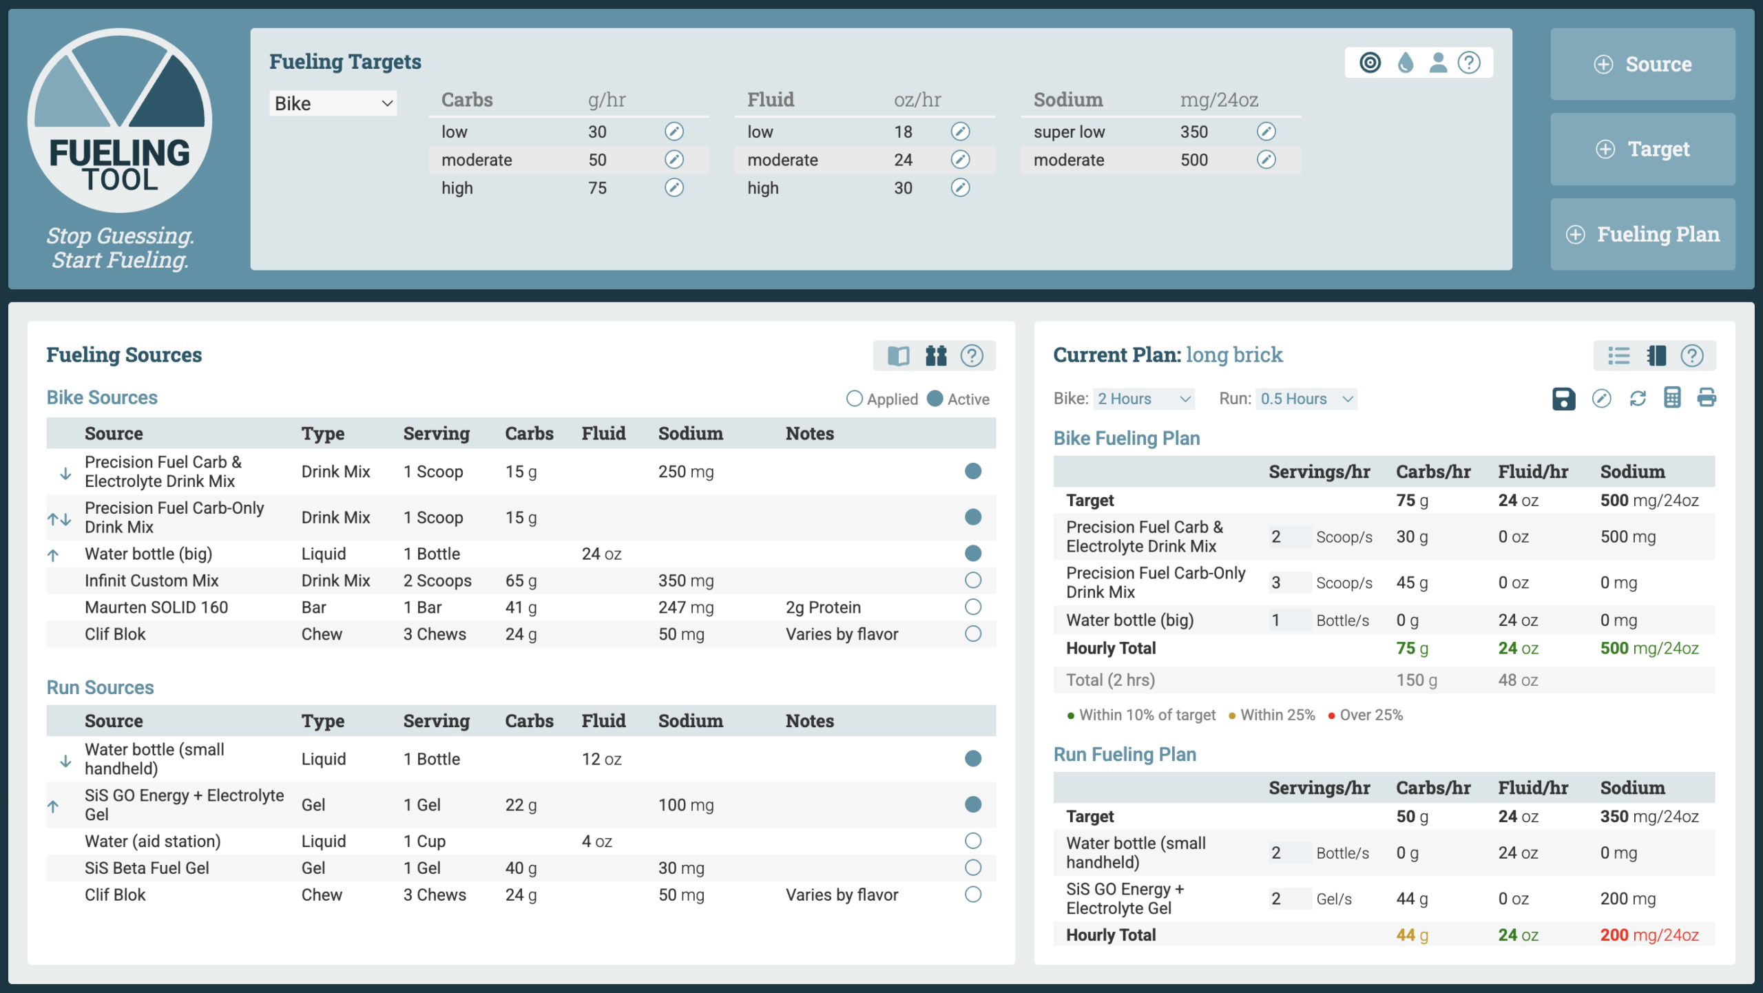This screenshot has width=1763, height=993.
Task: Toggle Water bottle (big) active state
Action: [972, 554]
